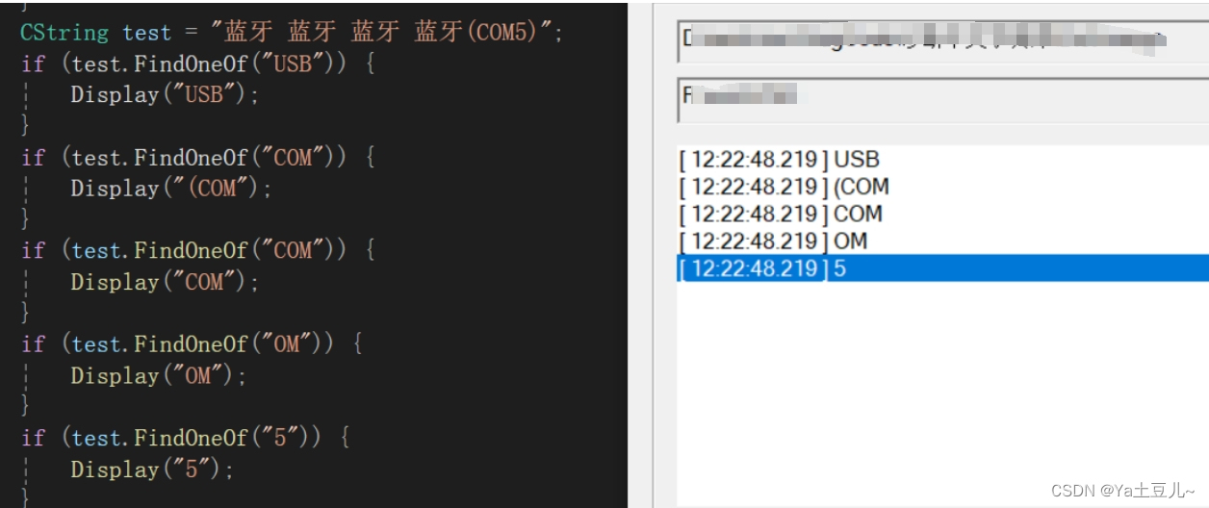Click the Display("USB") statement
The height and width of the screenshot is (508, 1209).
[x=166, y=94]
